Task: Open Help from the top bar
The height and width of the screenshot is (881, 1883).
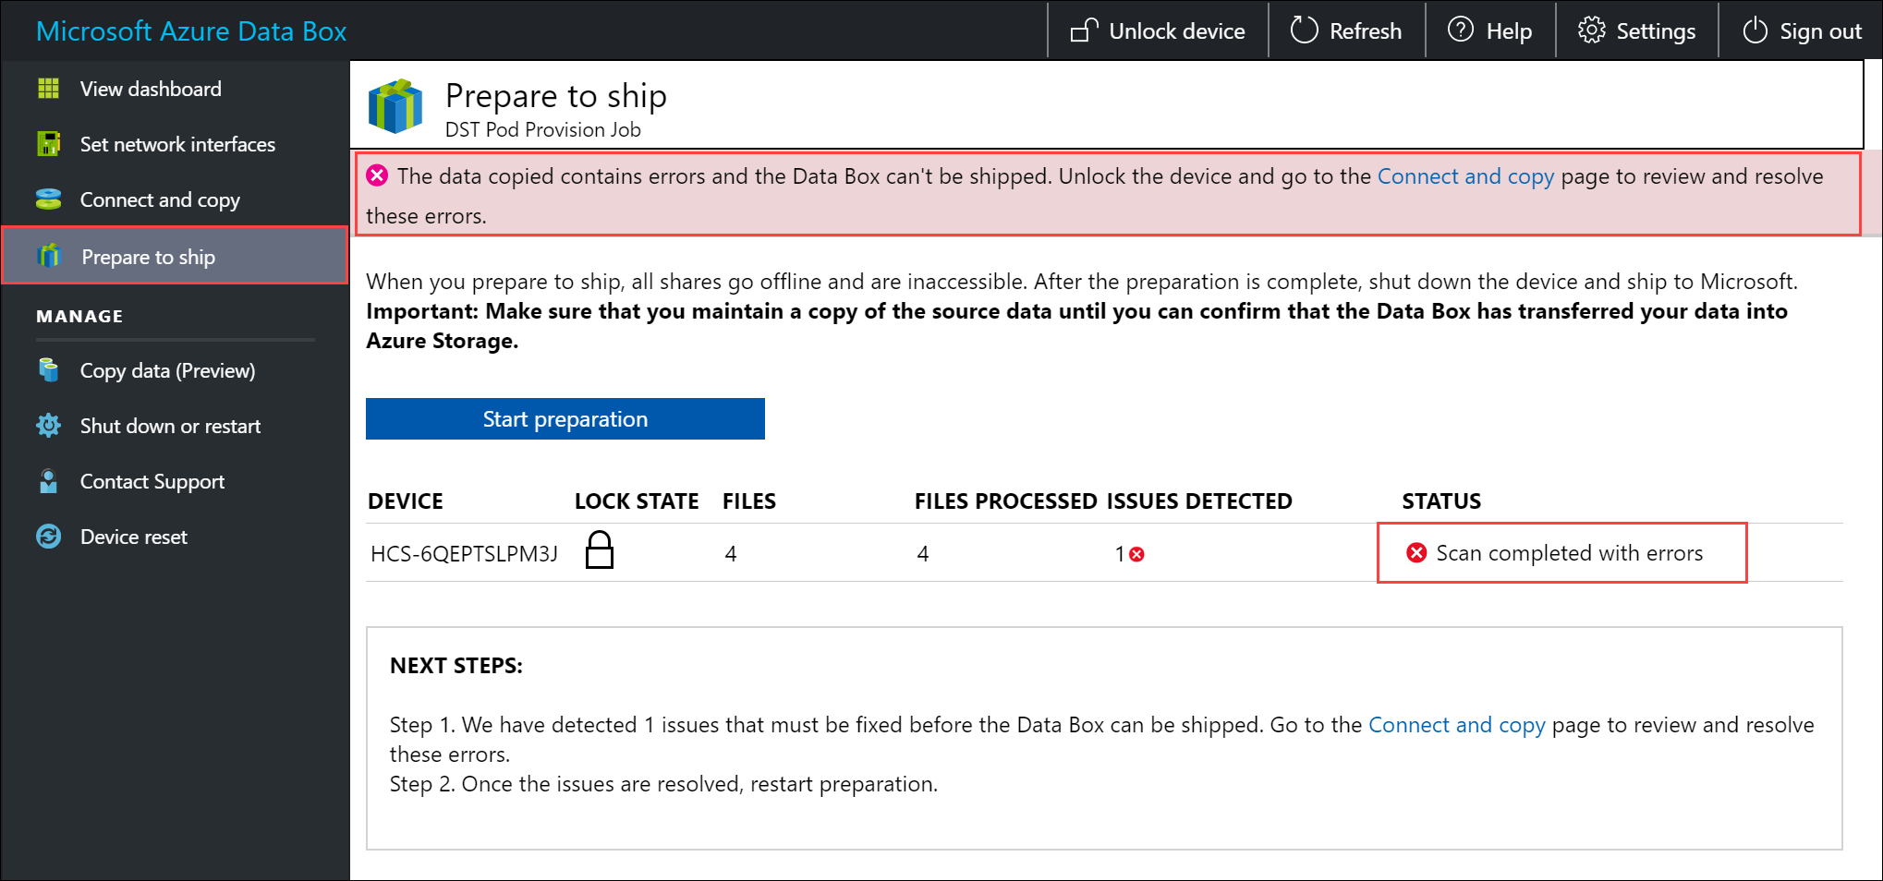Action: click(1489, 31)
